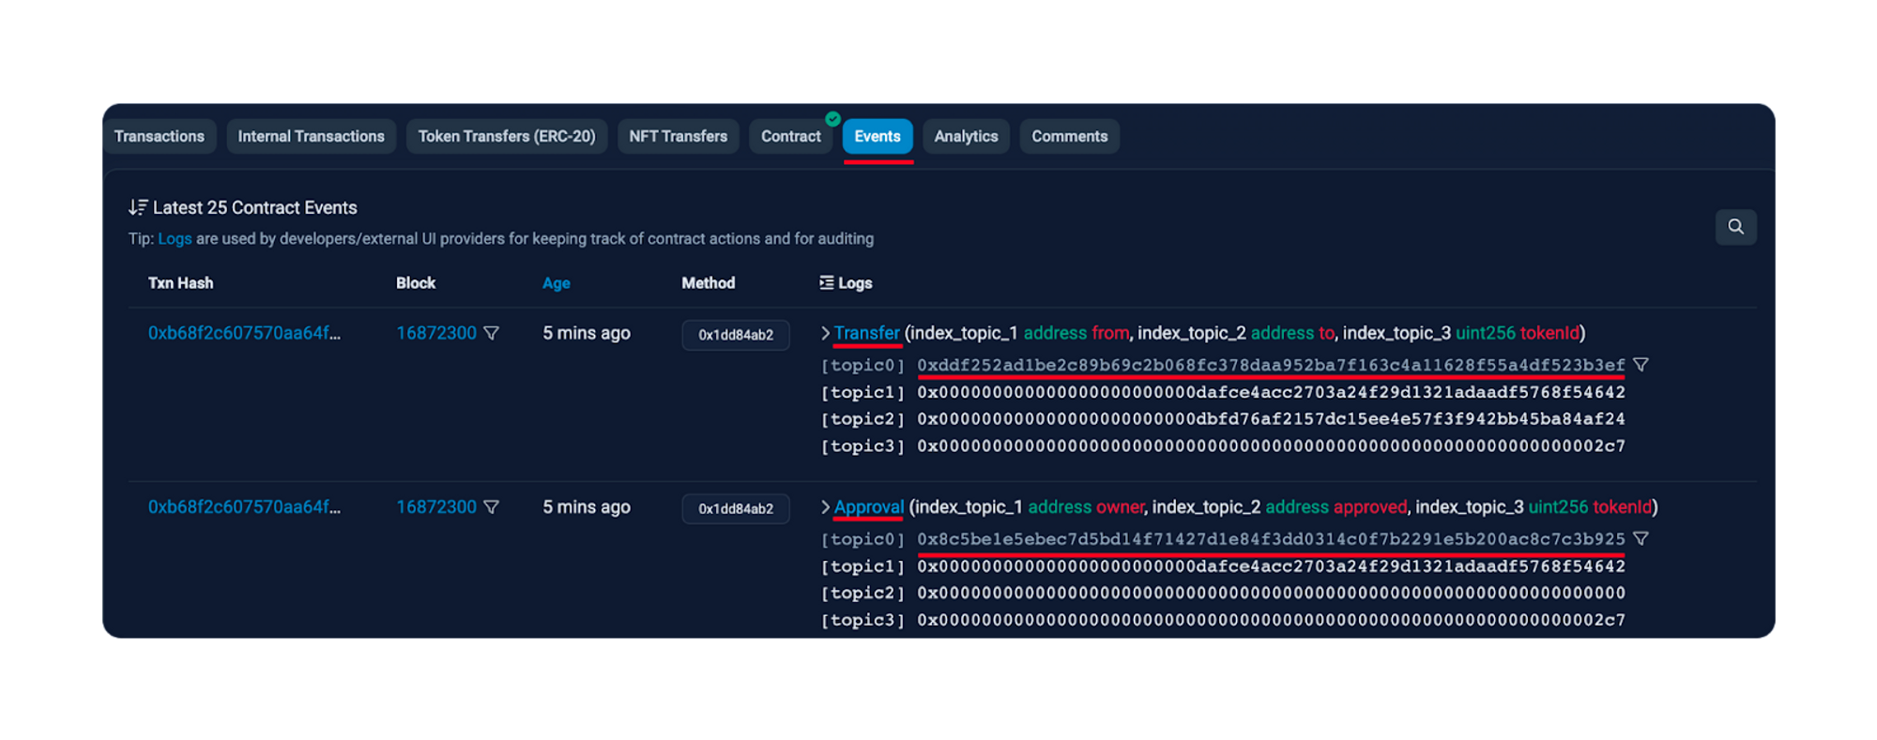Click the first 0x1dd84ab2 method badge
The height and width of the screenshot is (740, 1877).
tap(736, 335)
